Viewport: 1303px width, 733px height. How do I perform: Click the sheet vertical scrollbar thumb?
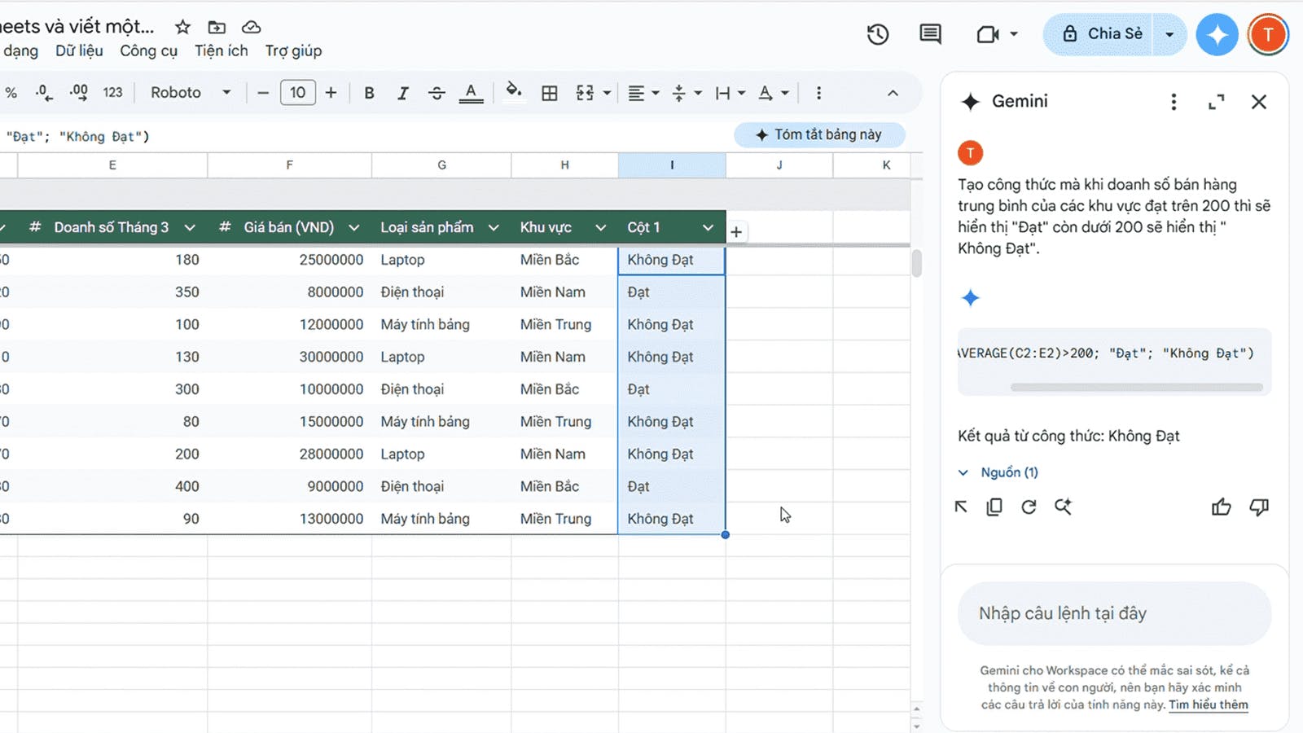click(916, 263)
